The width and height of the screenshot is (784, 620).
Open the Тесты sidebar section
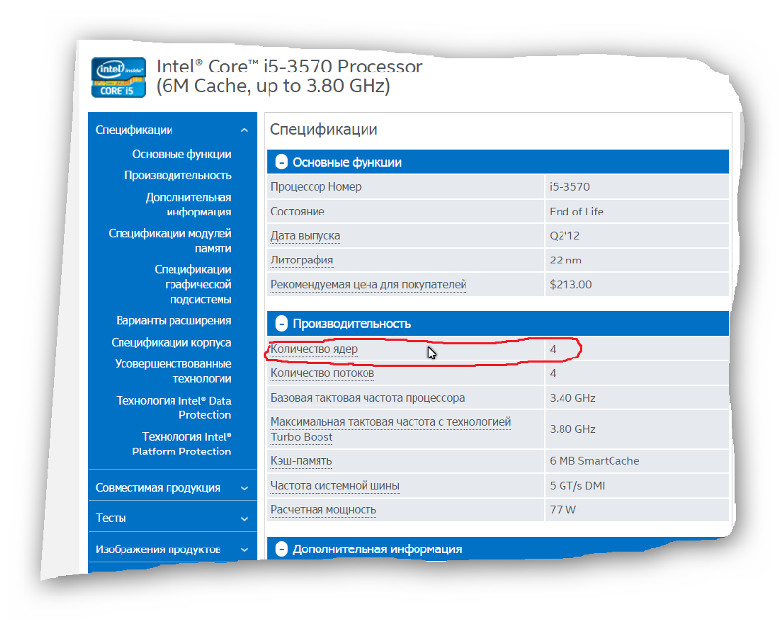click(111, 518)
